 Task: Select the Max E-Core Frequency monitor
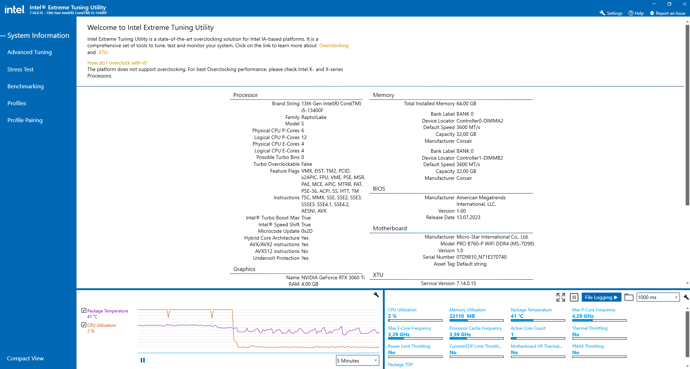pos(415,333)
